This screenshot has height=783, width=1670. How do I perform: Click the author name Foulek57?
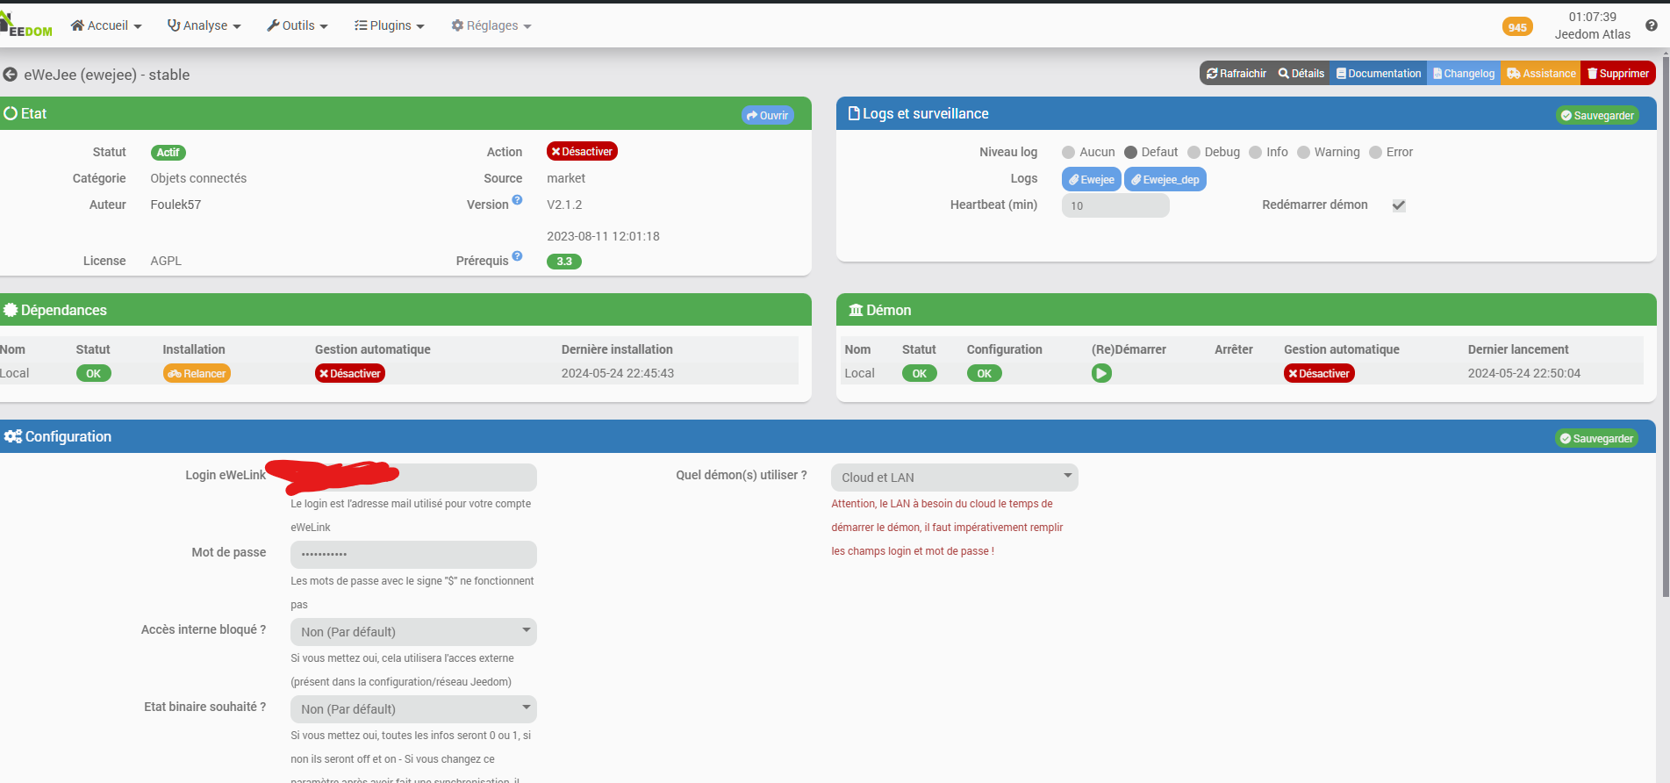coord(176,205)
